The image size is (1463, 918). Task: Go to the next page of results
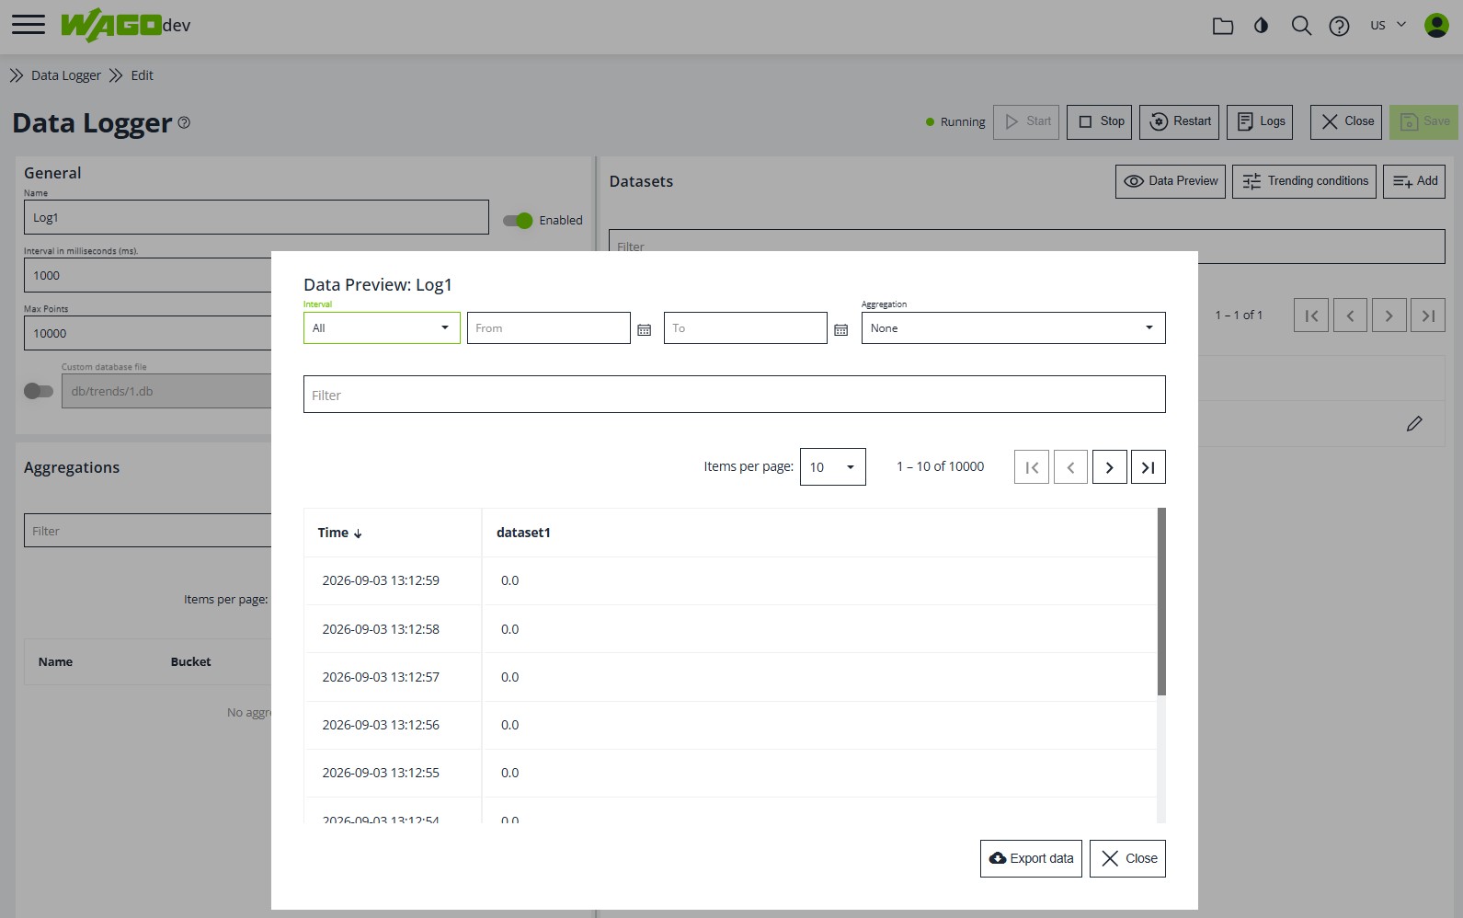click(1109, 467)
